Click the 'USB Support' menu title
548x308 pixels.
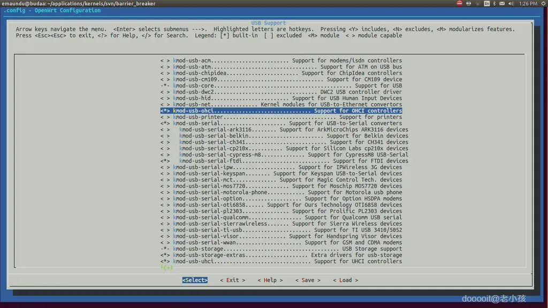(x=269, y=23)
